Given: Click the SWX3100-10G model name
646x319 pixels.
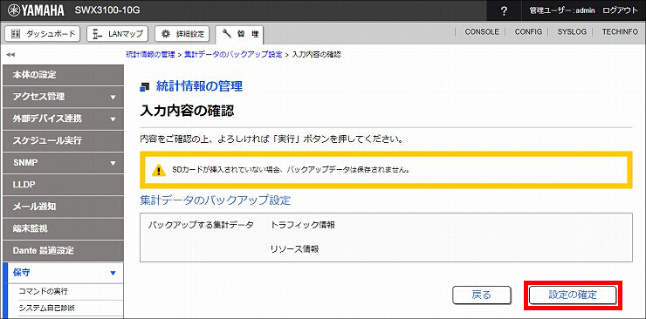Looking at the screenshot, I should tap(107, 10).
